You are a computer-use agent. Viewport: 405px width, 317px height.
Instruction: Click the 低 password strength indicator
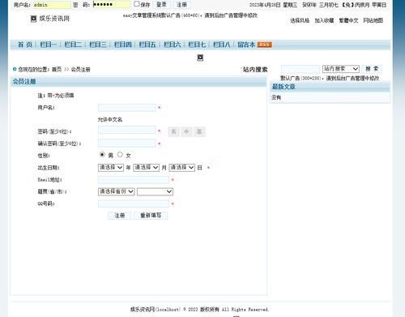[174, 131]
